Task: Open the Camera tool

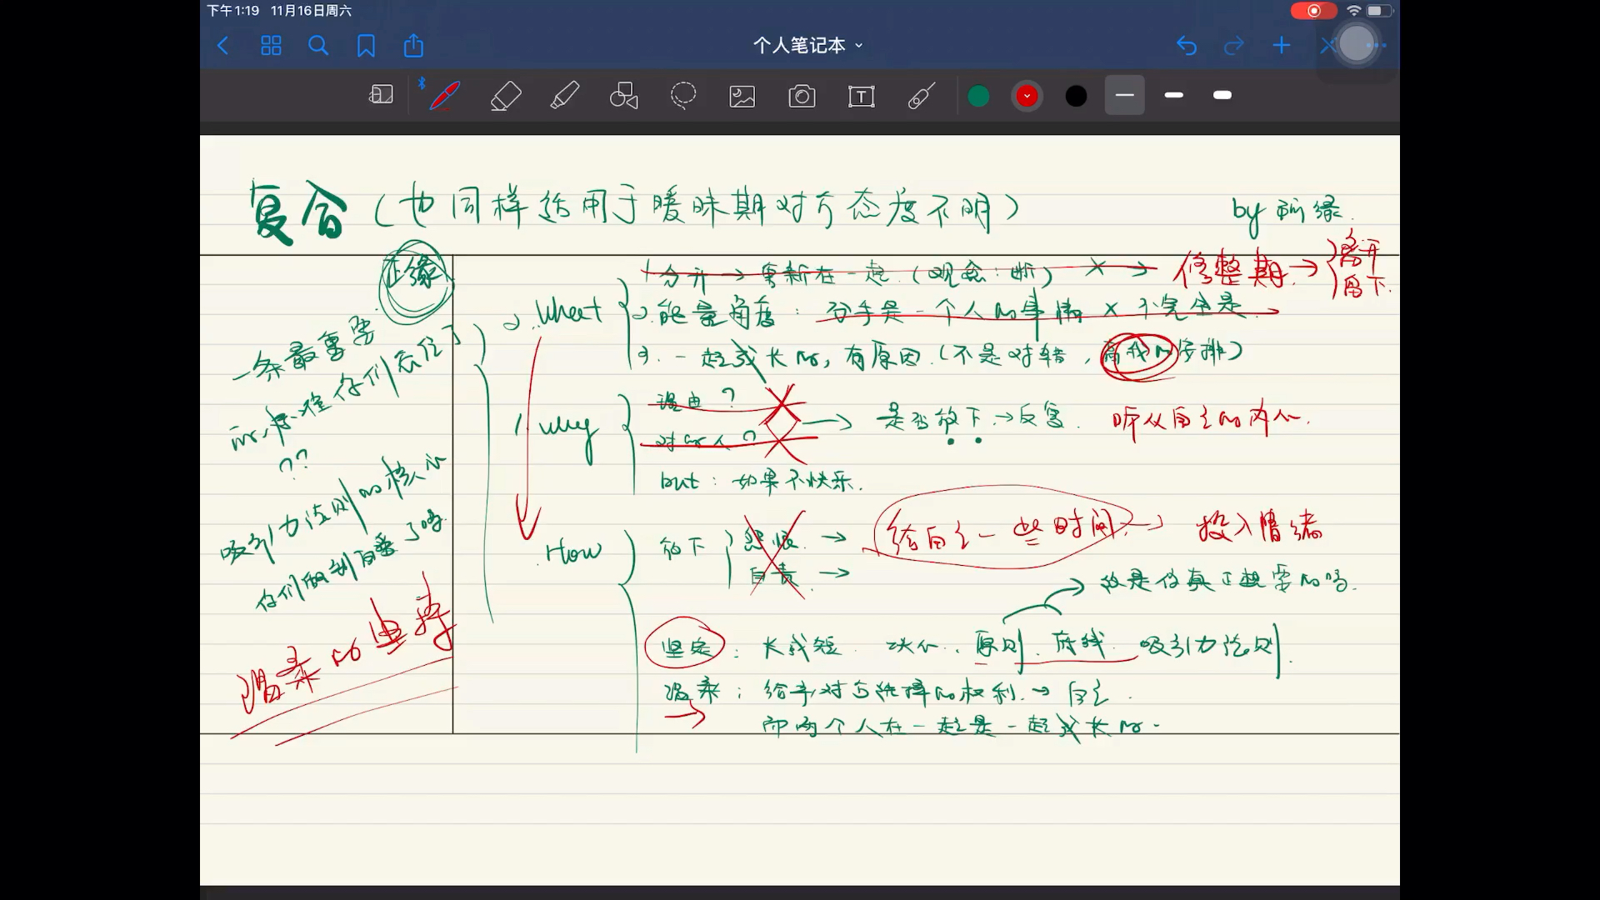Action: coord(802,97)
